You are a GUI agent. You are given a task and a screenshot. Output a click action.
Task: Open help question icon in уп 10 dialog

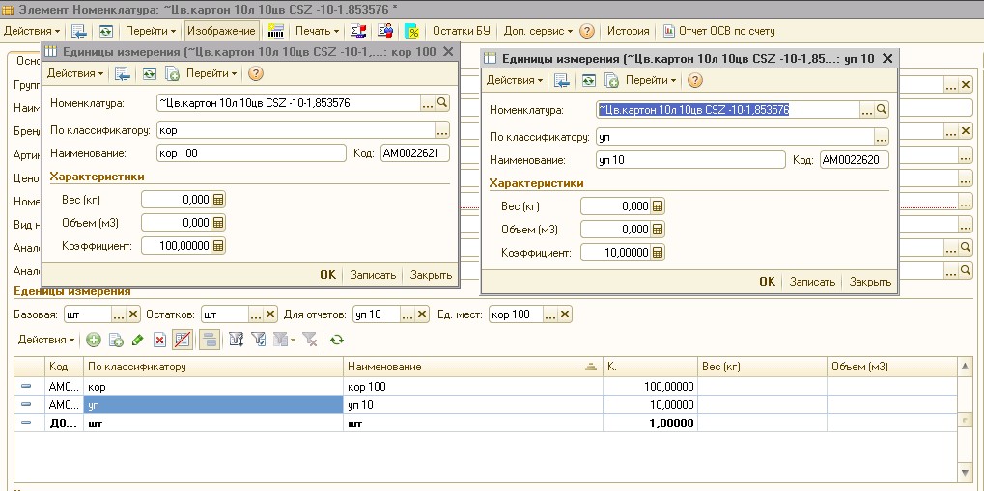[x=695, y=80]
